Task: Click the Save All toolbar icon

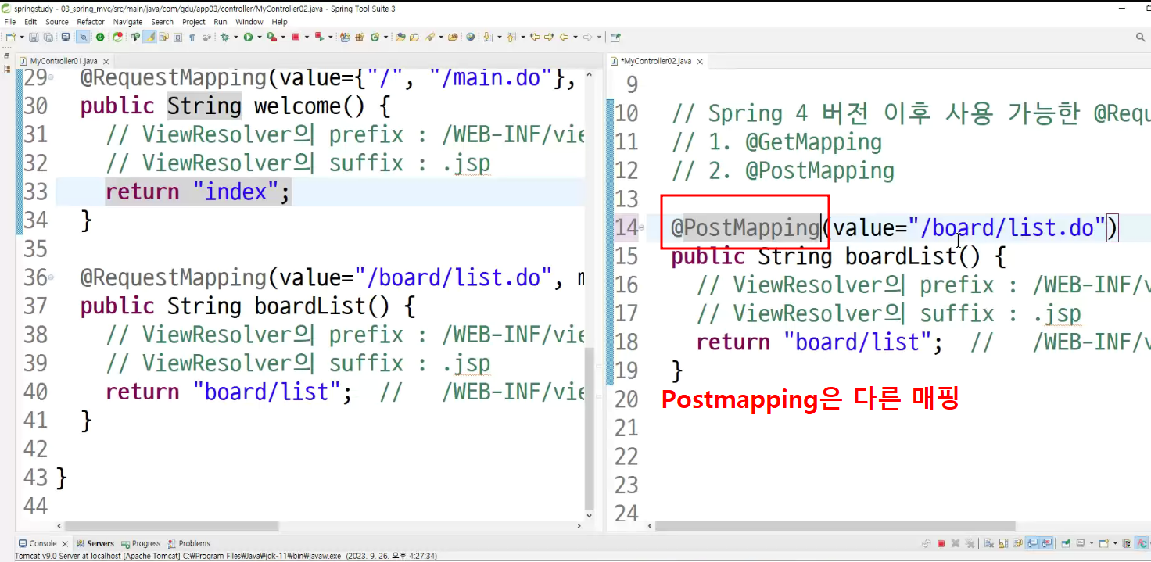Action: pyautogui.click(x=48, y=37)
